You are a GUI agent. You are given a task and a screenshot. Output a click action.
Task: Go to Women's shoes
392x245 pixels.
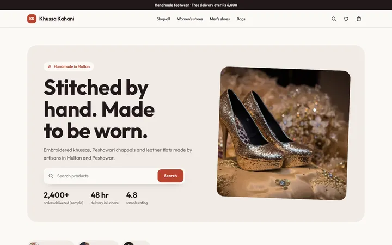click(x=190, y=19)
